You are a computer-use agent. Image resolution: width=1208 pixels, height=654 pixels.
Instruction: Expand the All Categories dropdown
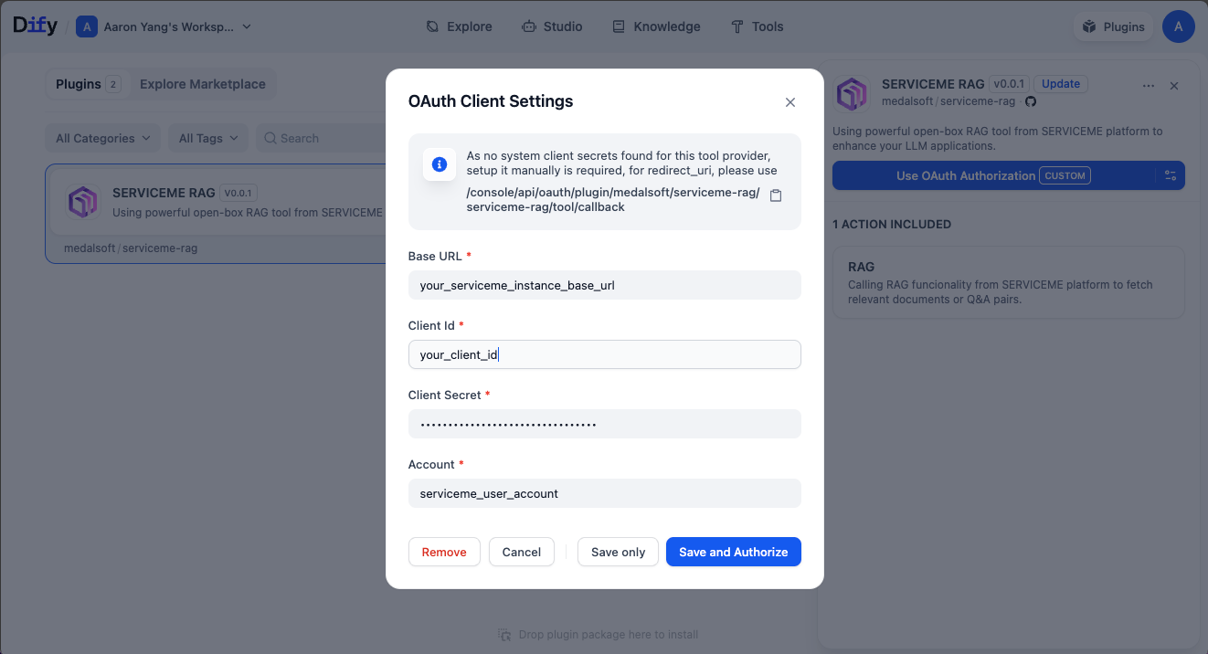coord(102,138)
